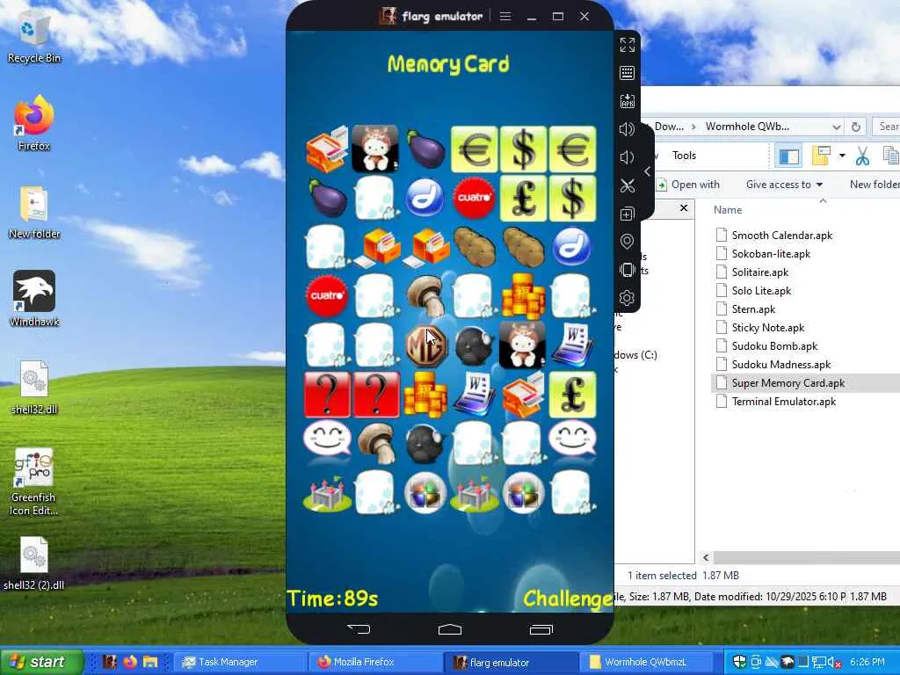Expand the Give access to dropdown
900x675 pixels.
[x=784, y=185]
